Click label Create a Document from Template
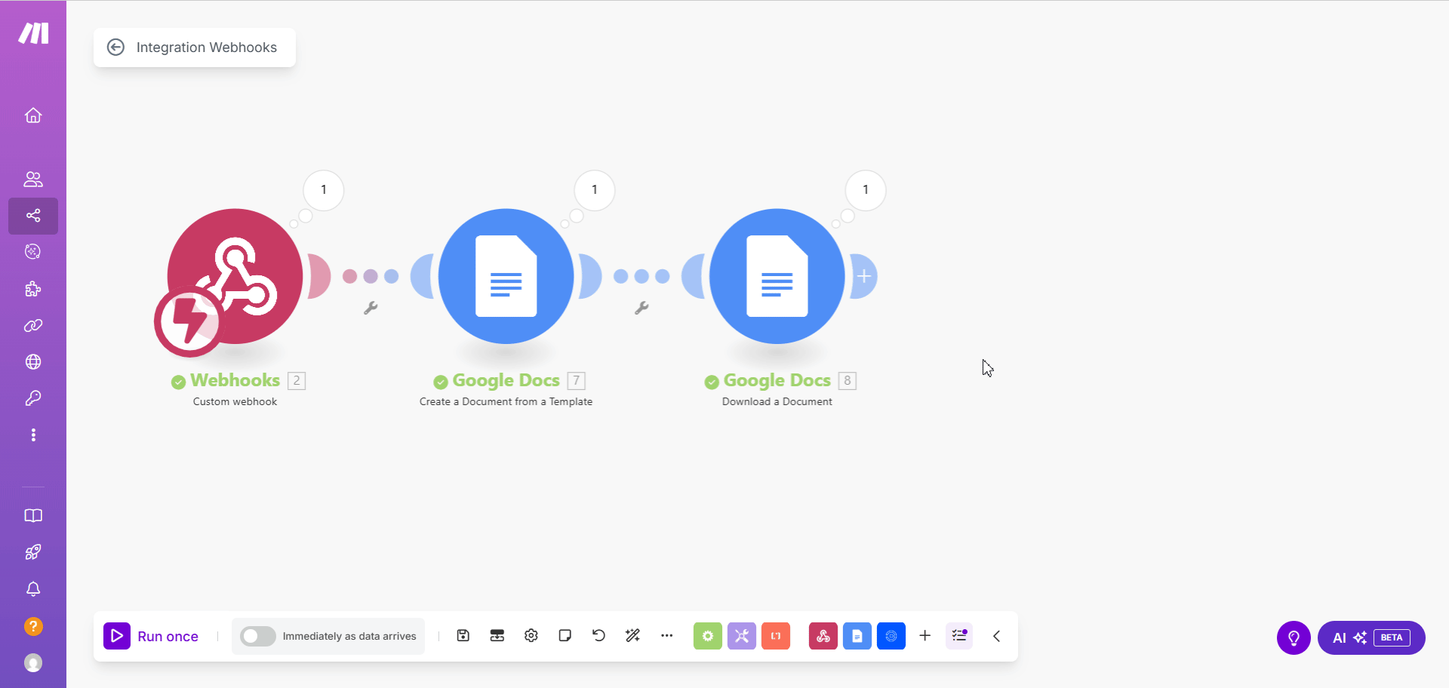Screen dimensions: 1449x688 [x=506, y=402]
